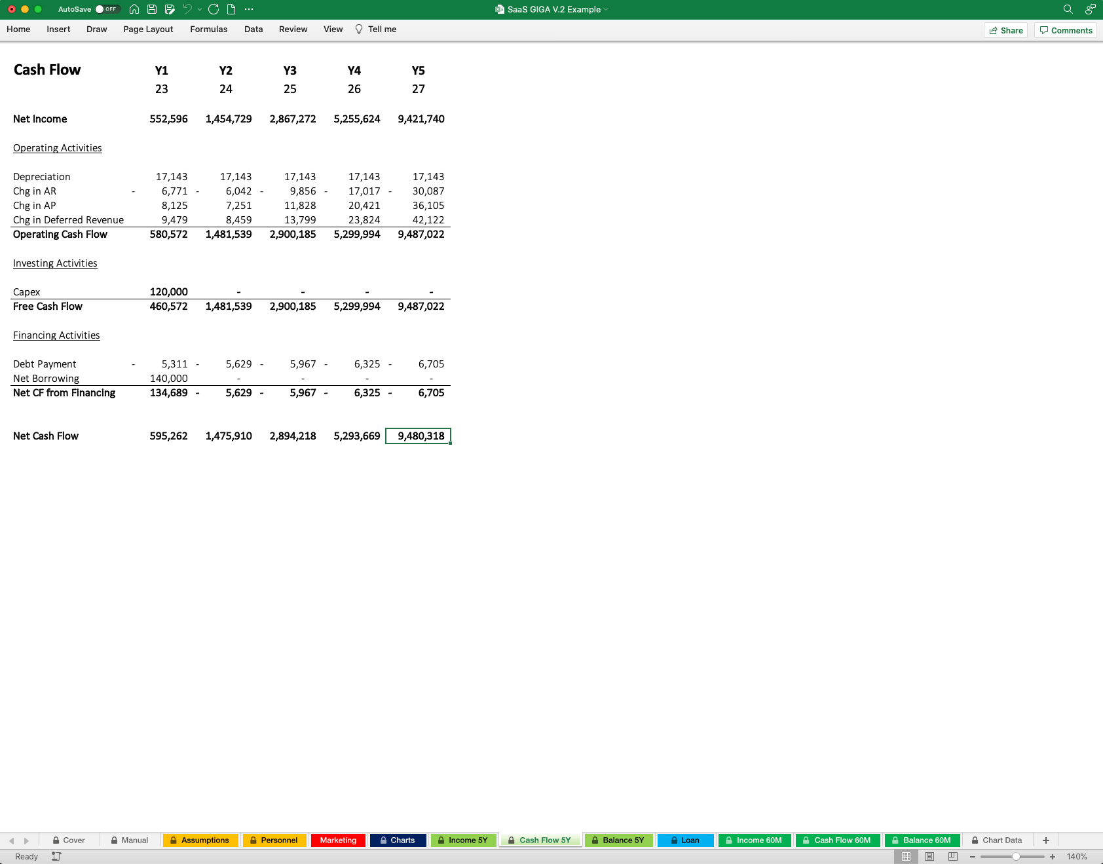The image size is (1103, 864).
Task: Click the Share button
Action: (1006, 30)
